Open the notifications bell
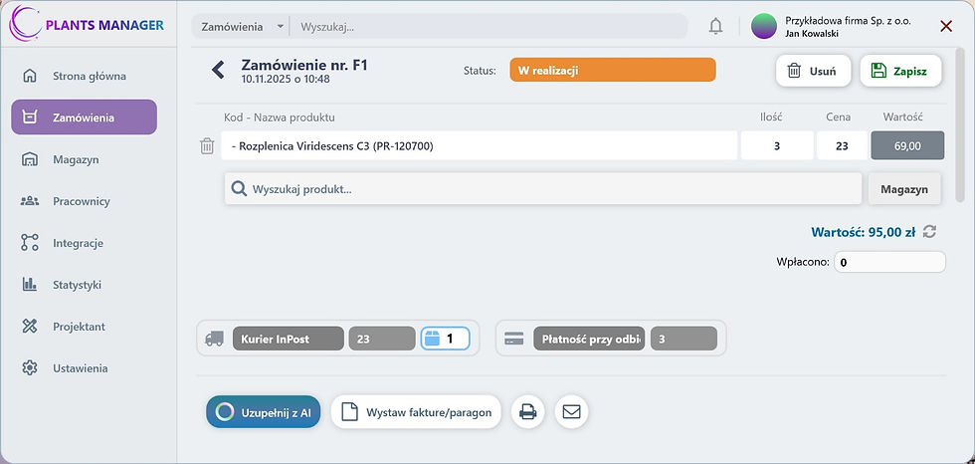Screen dimensions: 975x464 click(x=716, y=26)
